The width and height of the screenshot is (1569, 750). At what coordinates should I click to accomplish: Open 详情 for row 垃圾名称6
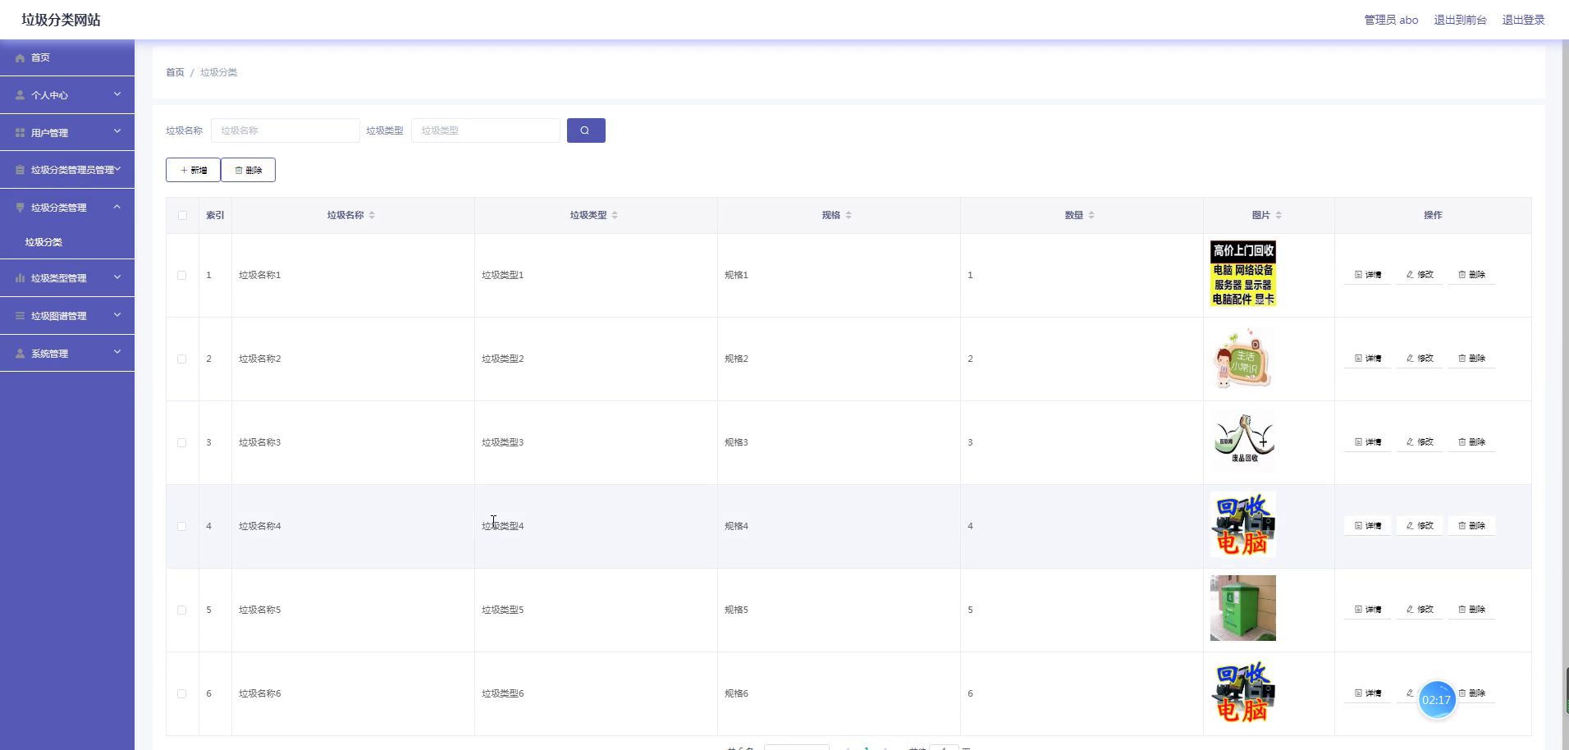coord(1367,693)
